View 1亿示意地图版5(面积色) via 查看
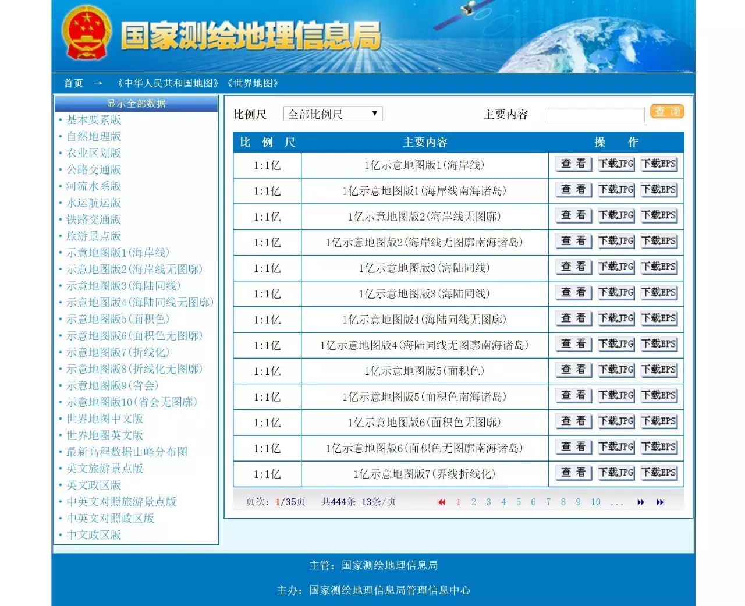This screenshot has height=606, width=745. pos(573,370)
